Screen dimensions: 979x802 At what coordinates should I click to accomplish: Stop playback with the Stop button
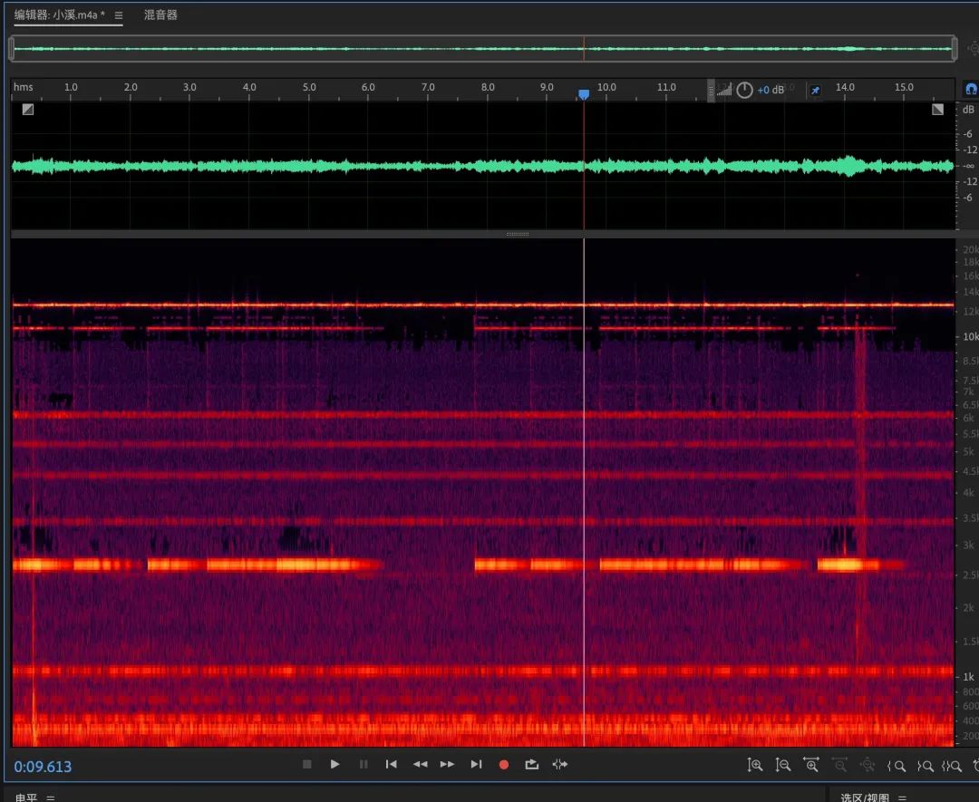tap(306, 764)
